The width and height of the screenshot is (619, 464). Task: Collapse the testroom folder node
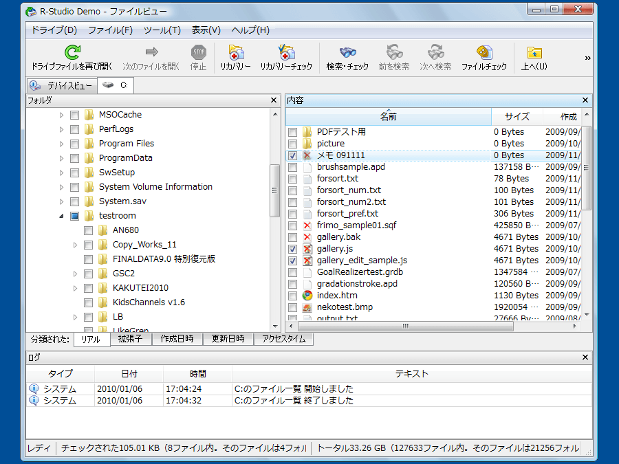tap(62, 216)
